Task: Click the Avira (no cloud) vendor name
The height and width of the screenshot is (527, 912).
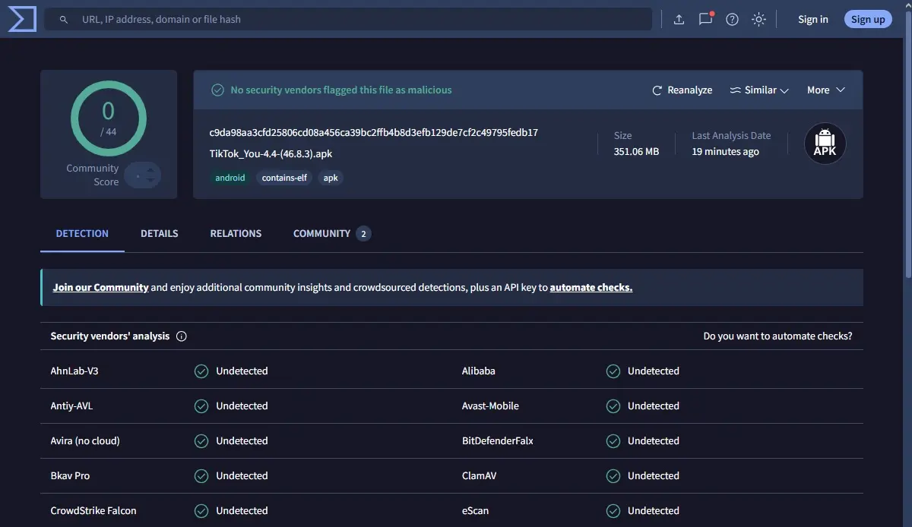Action: 85,441
